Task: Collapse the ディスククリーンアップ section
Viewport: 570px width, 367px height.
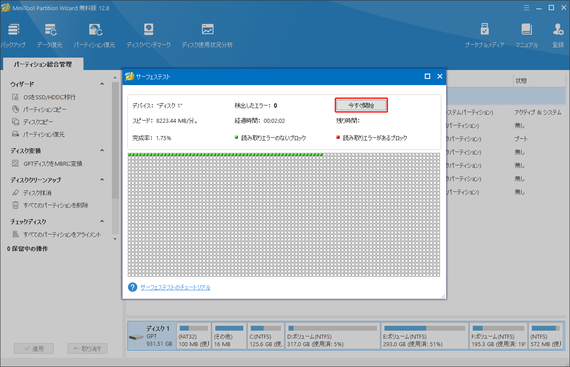Action: click(x=102, y=180)
